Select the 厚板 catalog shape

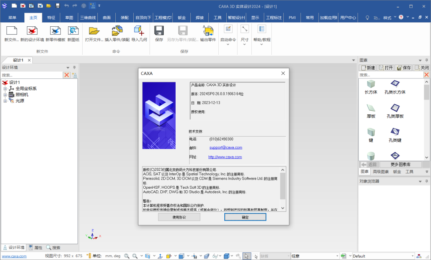(371, 111)
